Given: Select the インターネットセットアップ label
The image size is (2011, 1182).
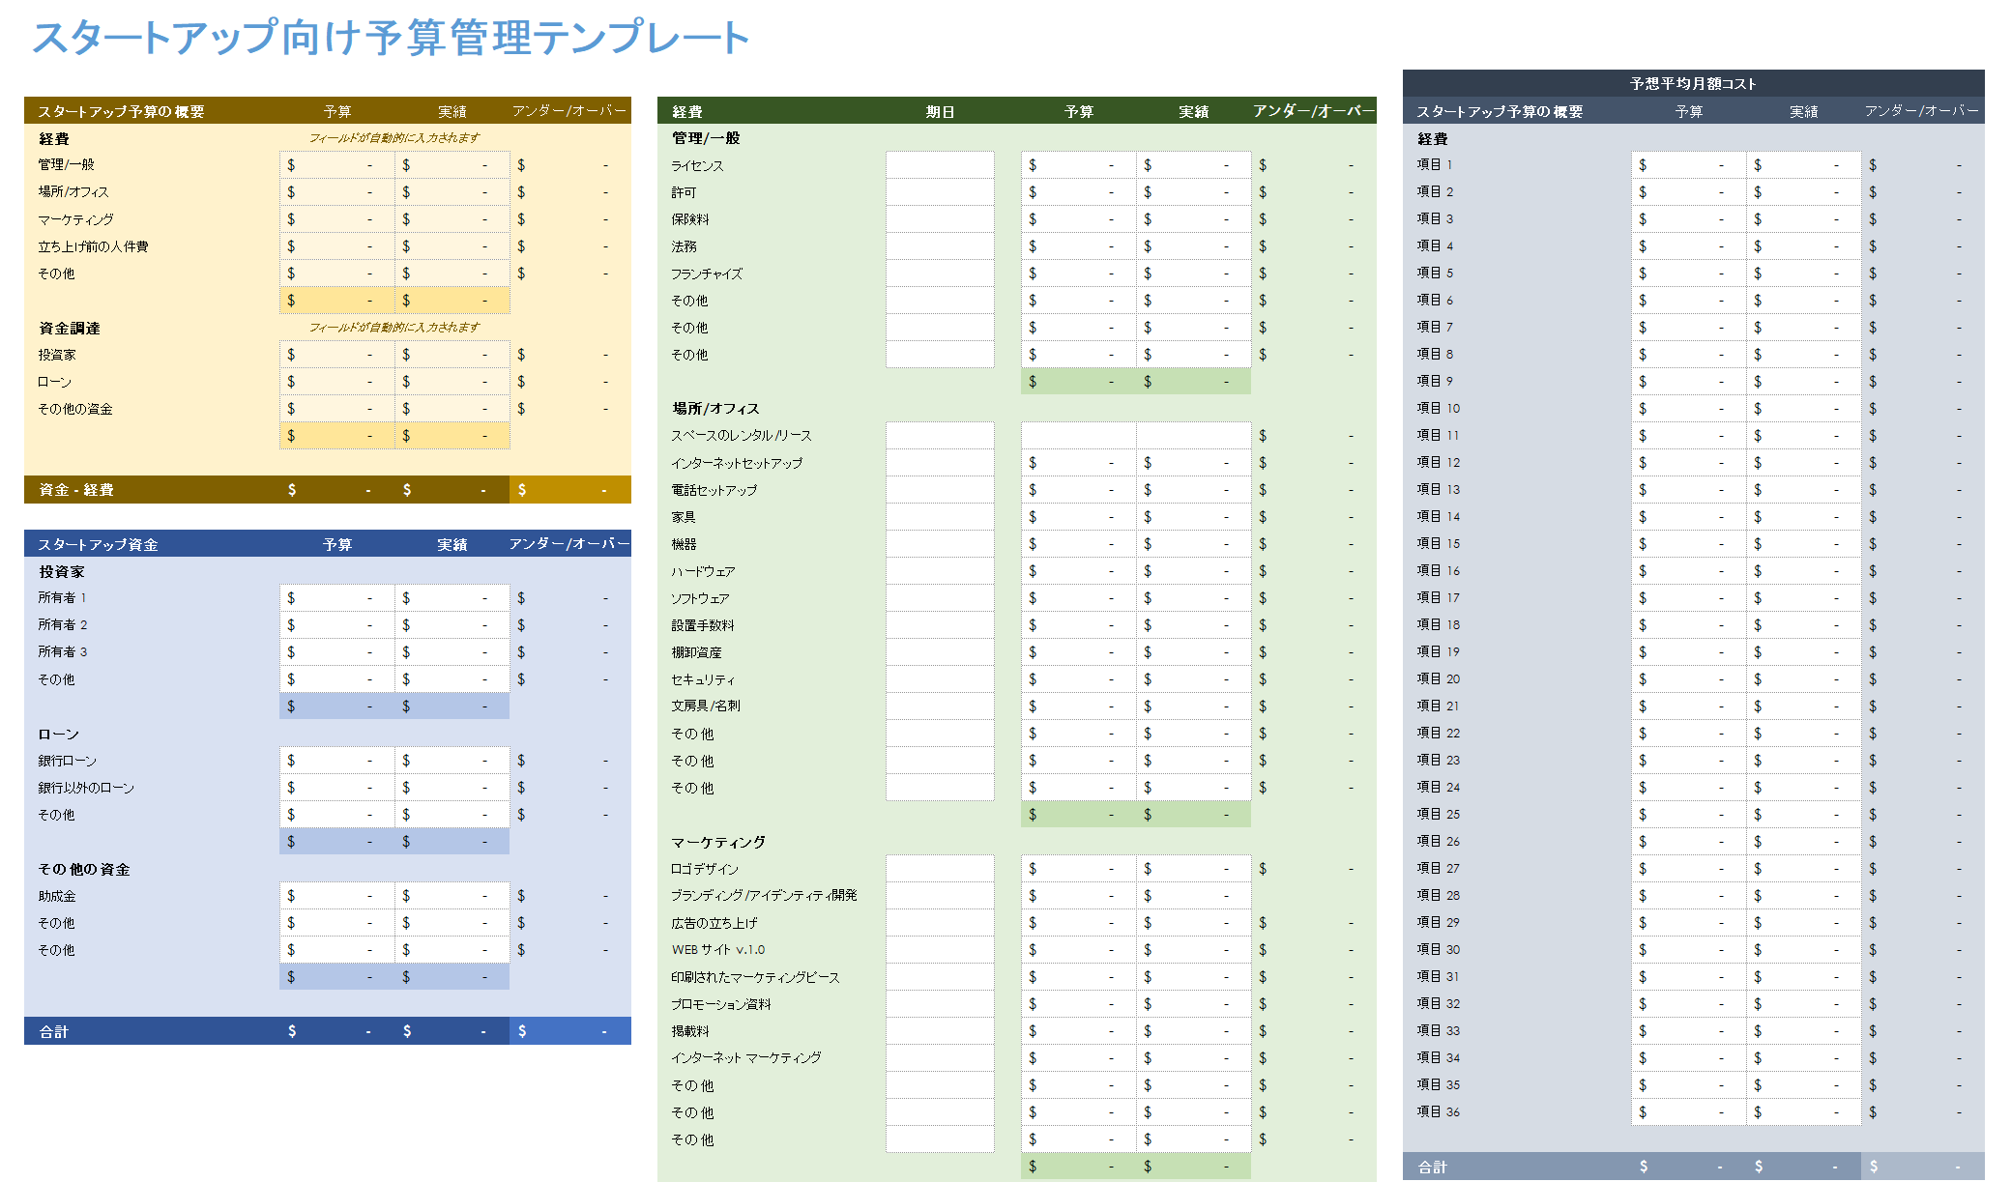Looking at the screenshot, I should (x=737, y=463).
